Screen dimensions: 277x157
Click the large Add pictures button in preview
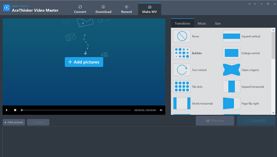click(84, 62)
